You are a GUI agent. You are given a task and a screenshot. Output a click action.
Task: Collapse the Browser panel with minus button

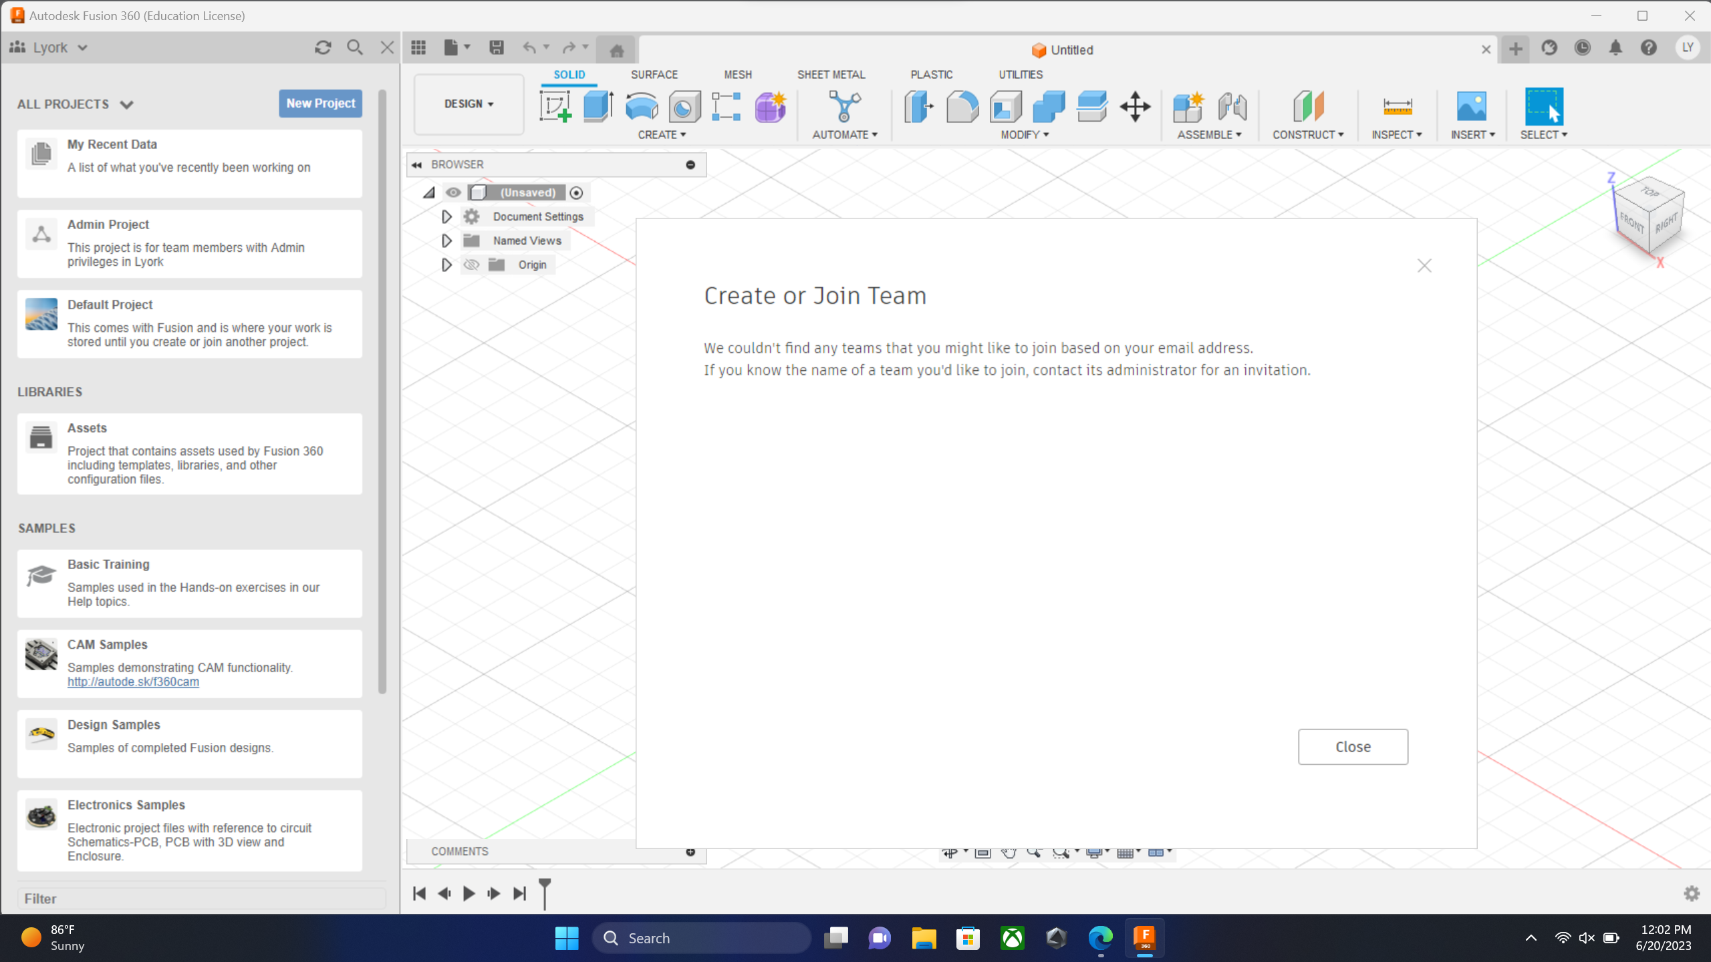(690, 164)
